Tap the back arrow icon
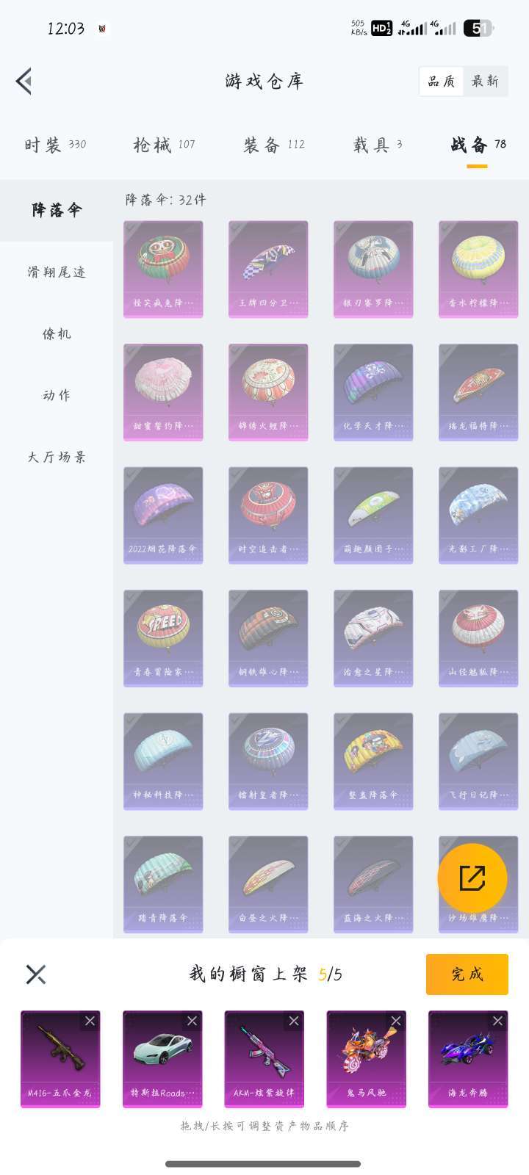 pos(24,82)
